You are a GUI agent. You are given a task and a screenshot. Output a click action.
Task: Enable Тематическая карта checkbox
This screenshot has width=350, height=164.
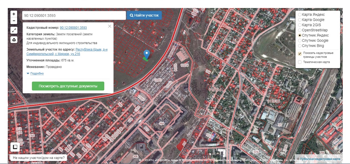pos(300,62)
